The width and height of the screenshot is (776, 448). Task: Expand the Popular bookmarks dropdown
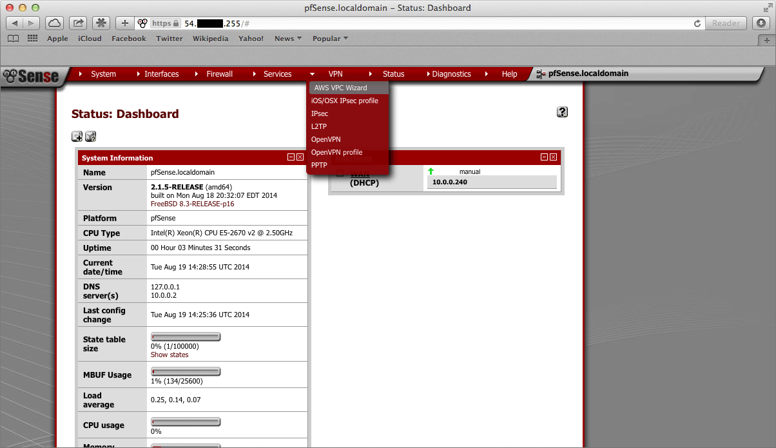(330, 39)
